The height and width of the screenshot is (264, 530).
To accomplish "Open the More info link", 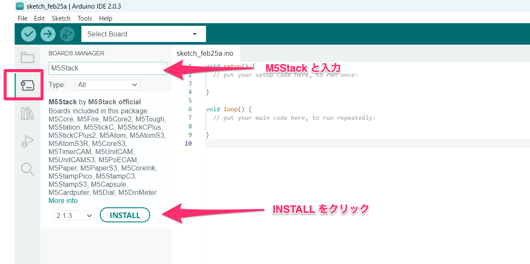I will tap(63, 200).
